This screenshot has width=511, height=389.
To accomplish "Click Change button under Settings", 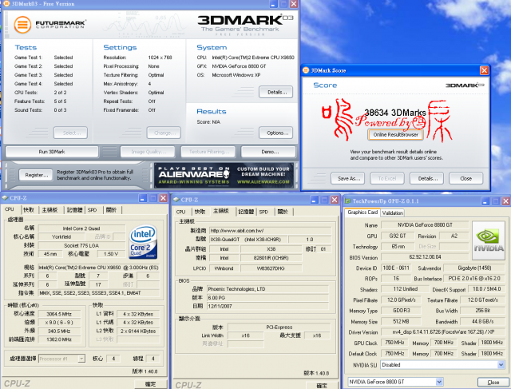I will coord(164,133).
